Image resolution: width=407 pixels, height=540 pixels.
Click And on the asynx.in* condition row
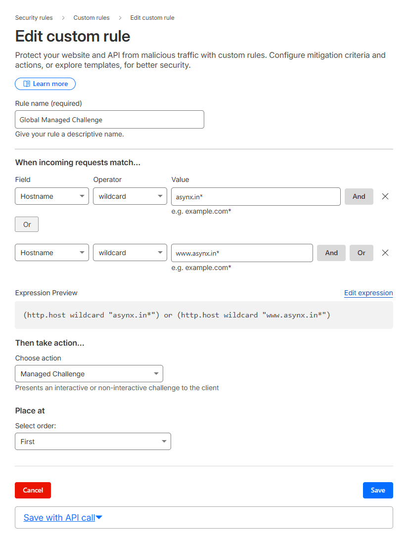click(x=359, y=196)
